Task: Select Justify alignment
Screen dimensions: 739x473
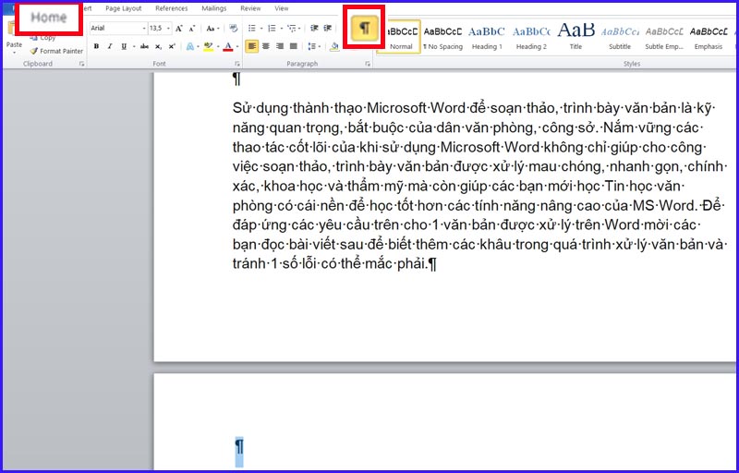Action: point(293,46)
